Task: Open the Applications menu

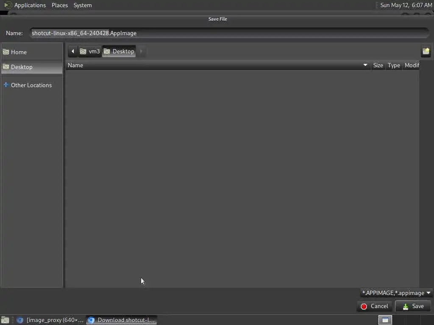Action: tap(30, 5)
